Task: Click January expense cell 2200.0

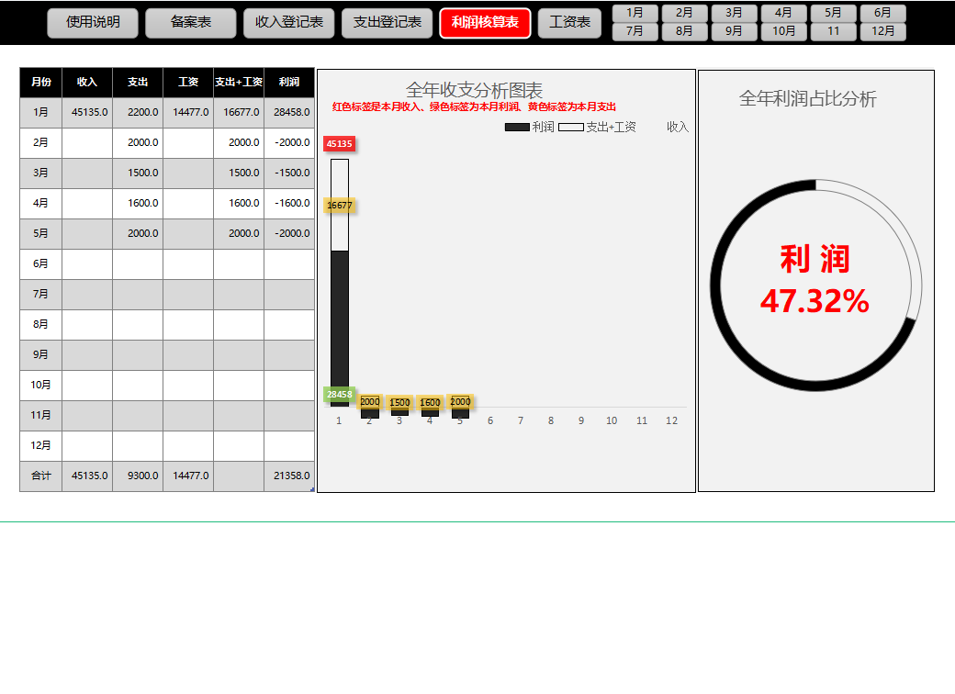Action: point(138,113)
